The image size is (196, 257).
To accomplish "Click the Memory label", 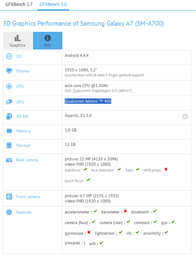I will coord(24,131).
